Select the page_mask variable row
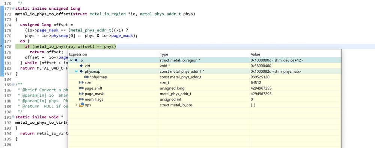This screenshot has height=148, width=375. 205,94
